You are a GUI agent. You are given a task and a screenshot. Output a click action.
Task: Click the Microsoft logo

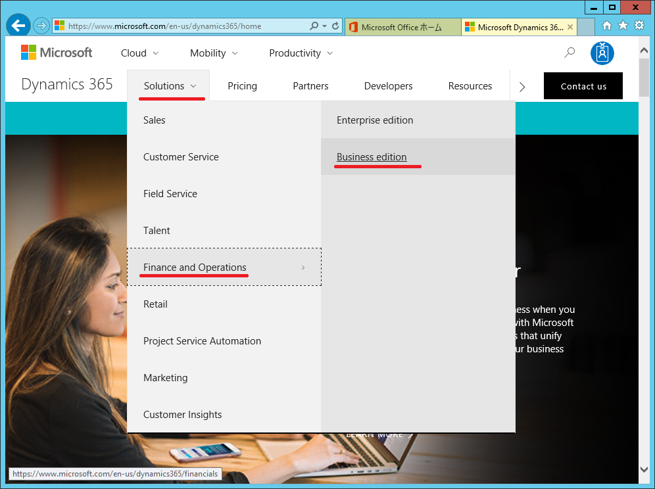pyautogui.click(x=57, y=53)
